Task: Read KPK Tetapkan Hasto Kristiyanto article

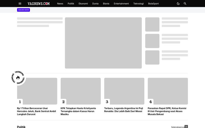Action: [78, 111]
